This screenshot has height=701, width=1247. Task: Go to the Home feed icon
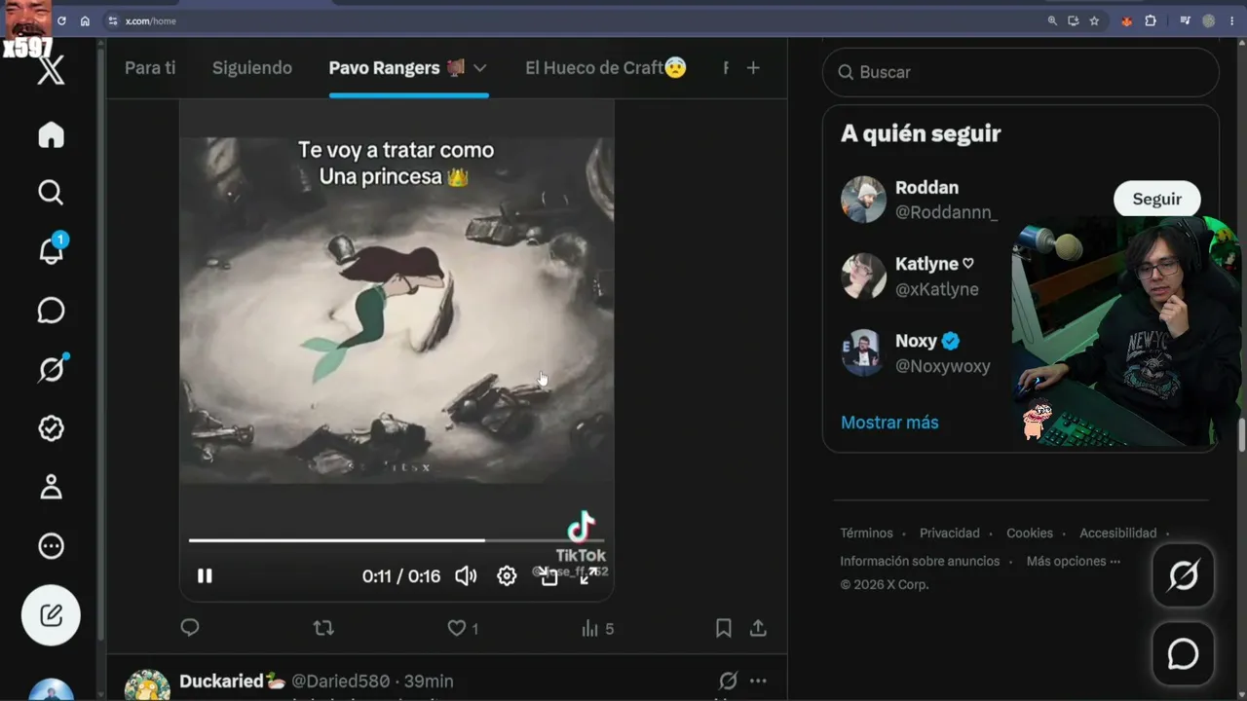[51, 134]
